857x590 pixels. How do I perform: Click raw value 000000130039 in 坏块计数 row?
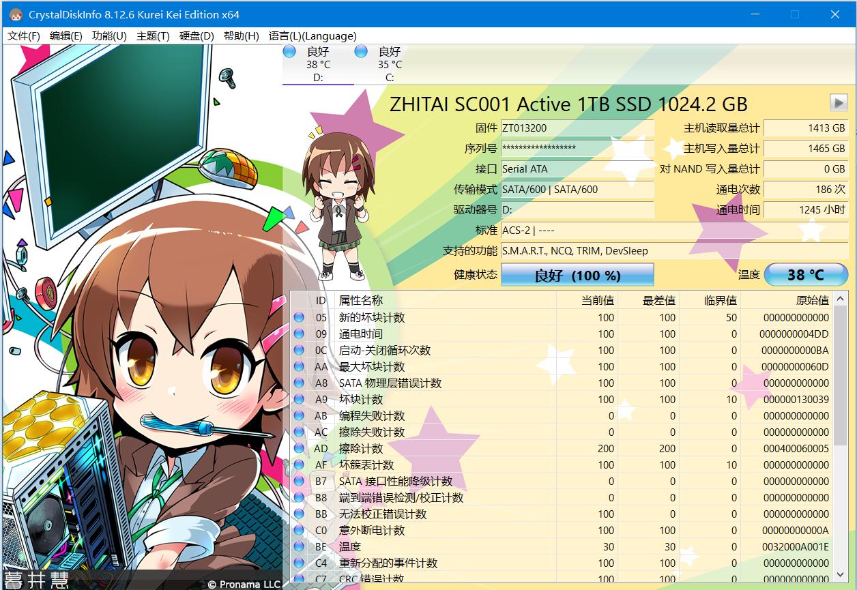tap(796, 399)
